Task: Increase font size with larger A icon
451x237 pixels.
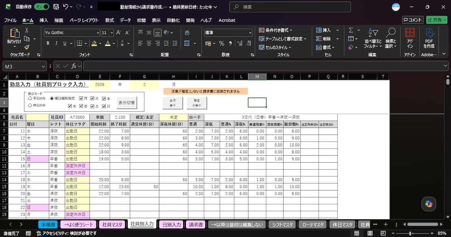Action: pos(119,33)
